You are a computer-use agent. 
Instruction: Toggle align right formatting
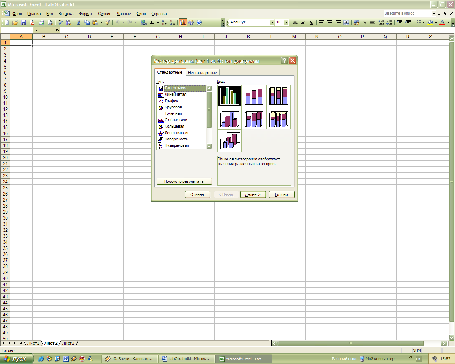[x=338, y=22]
